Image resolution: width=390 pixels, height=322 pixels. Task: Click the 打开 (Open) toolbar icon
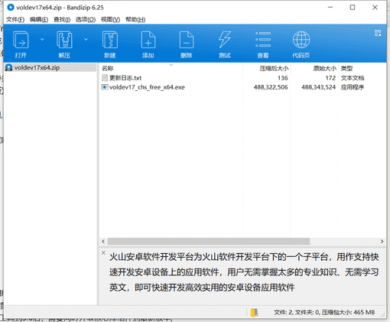[21, 40]
